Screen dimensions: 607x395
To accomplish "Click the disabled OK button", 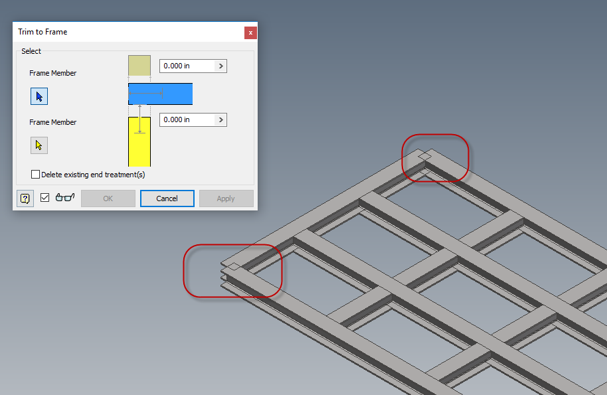I will tap(108, 198).
